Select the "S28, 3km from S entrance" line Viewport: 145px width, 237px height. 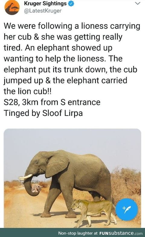tap(52, 102)
